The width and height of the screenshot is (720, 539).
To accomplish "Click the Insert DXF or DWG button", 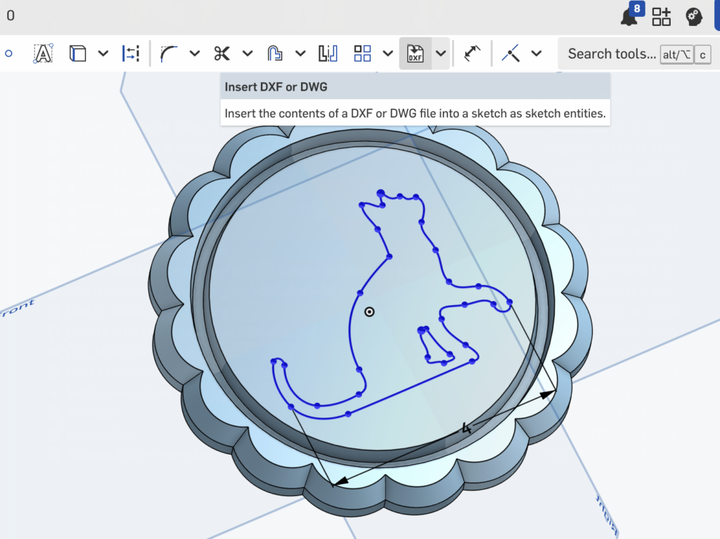I will [x=415, y=53].
